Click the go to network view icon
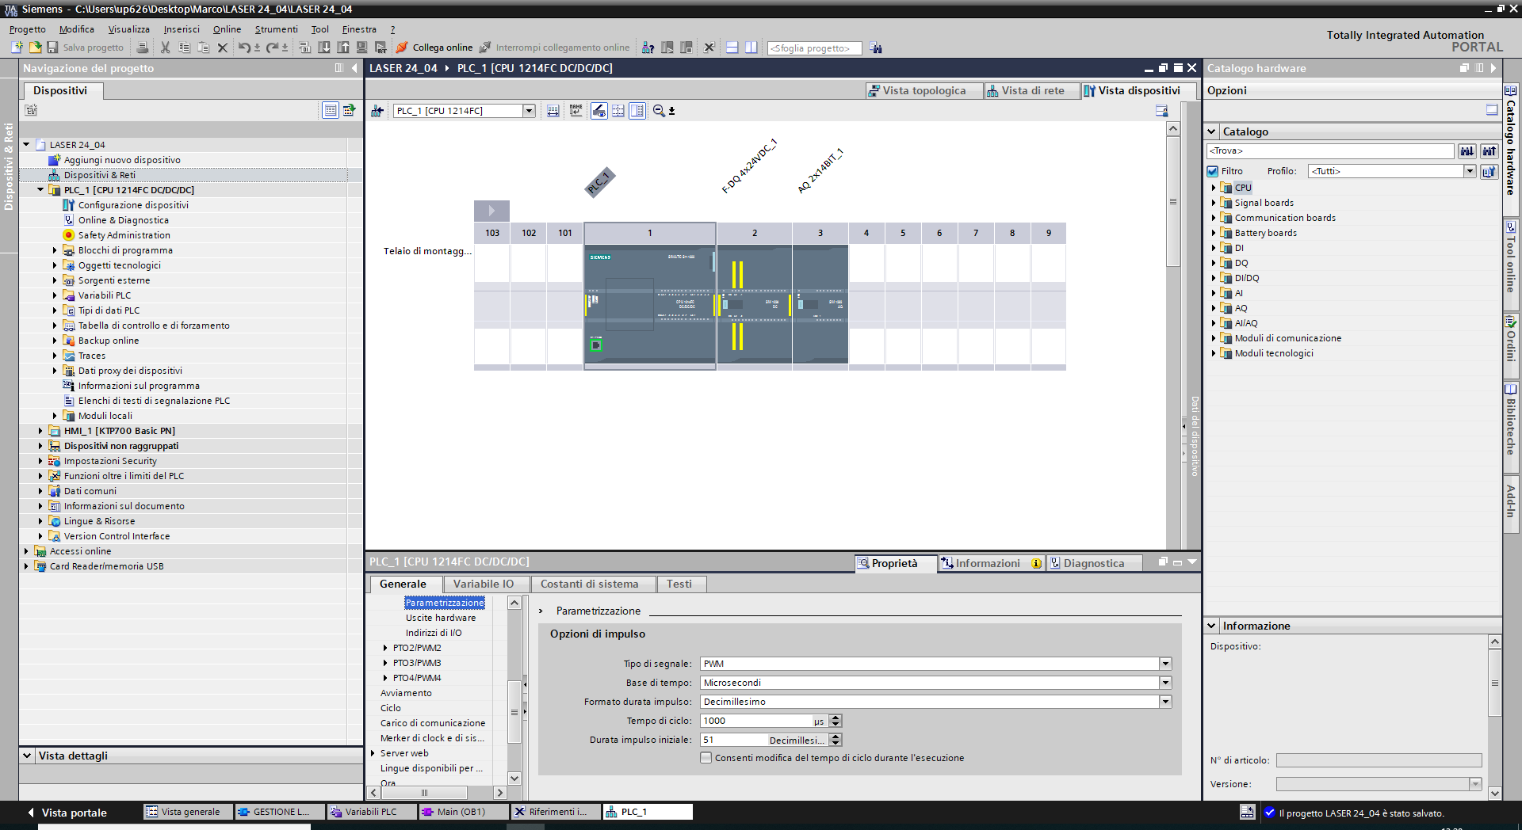Viewport: 1522px width, 830px height. 377,111
